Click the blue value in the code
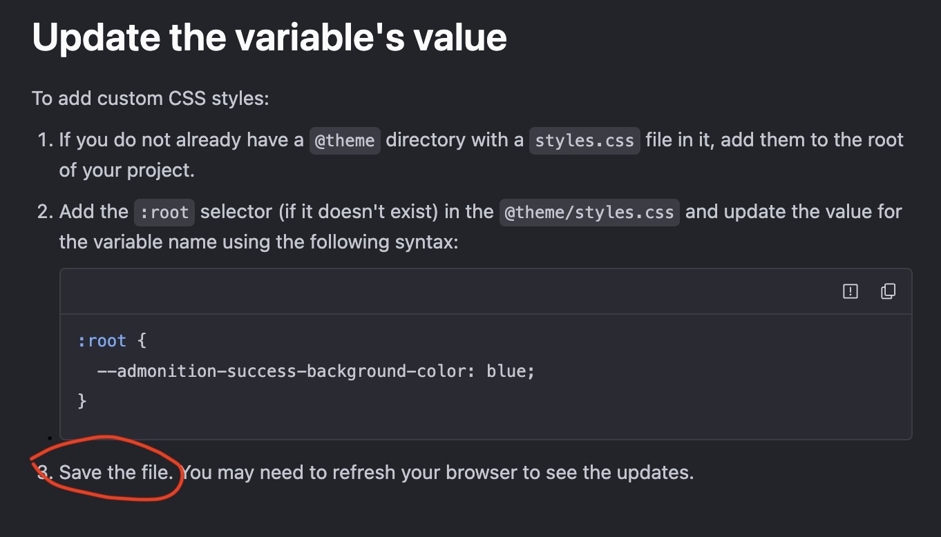Viewport: 941px width, 537px height. (x=507, y=371)
